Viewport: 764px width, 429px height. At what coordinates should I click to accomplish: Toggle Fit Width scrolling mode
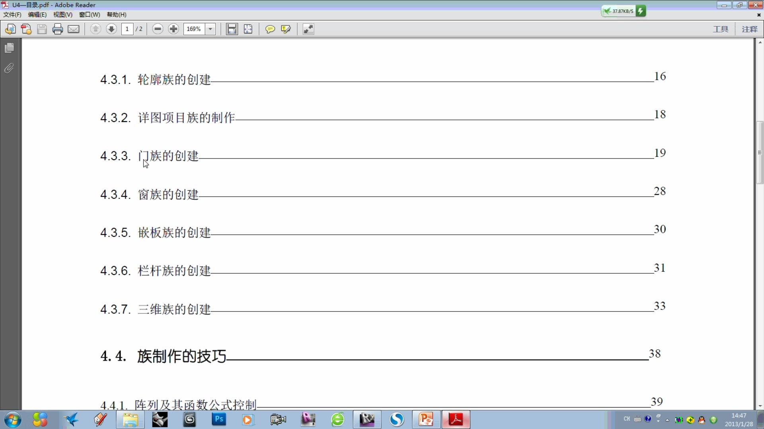[x=232, y=29]
